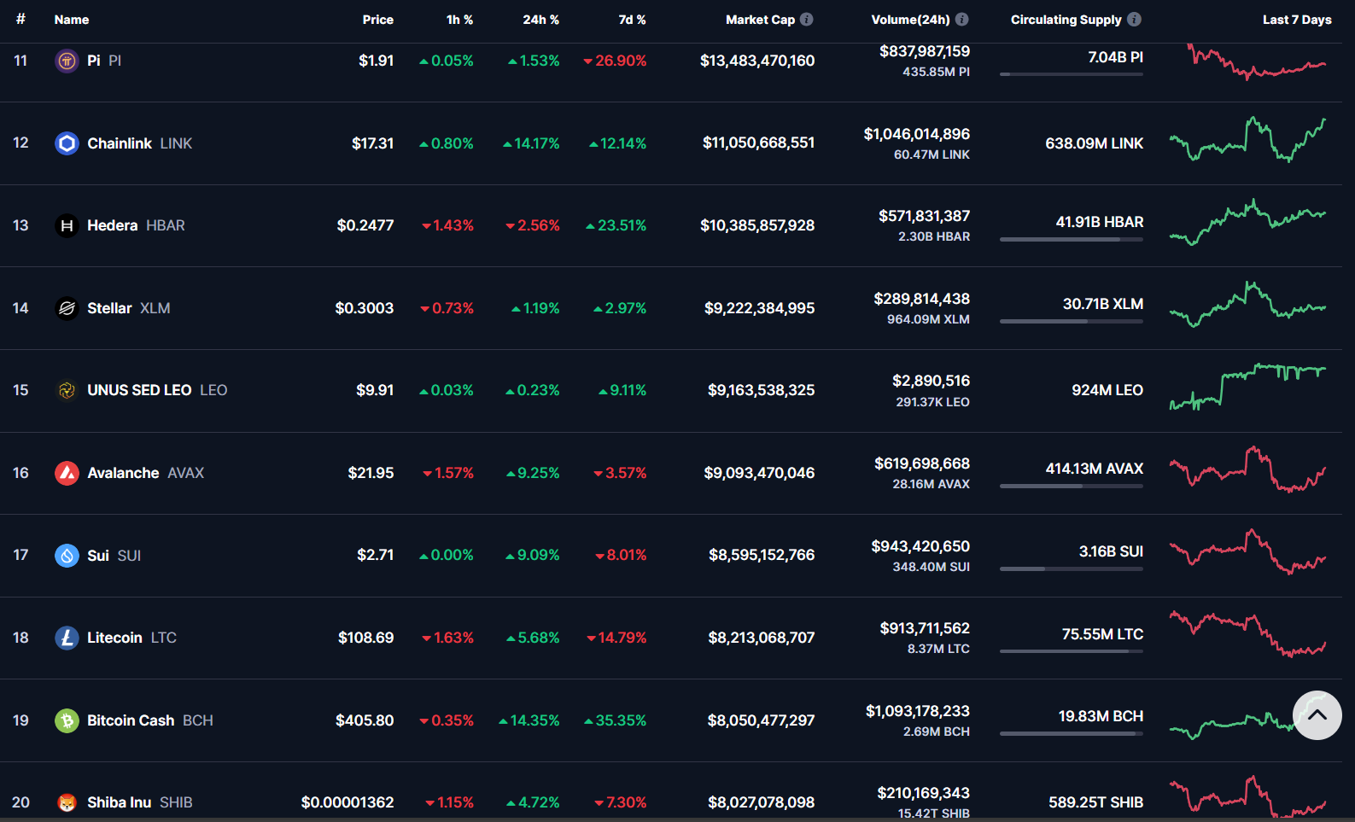Click Avalanche circulating supply progress bar

point(1072,487)
